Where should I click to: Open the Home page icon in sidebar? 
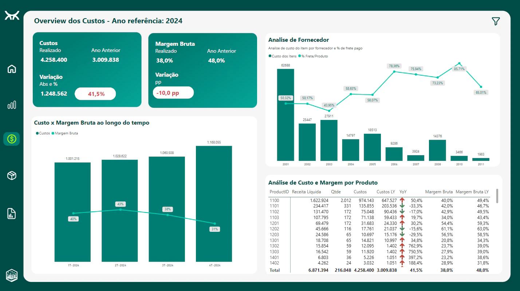12,69
